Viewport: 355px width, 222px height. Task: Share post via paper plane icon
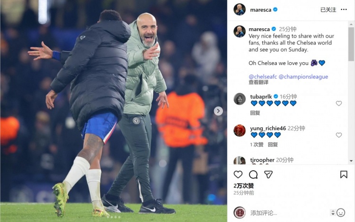268,174
